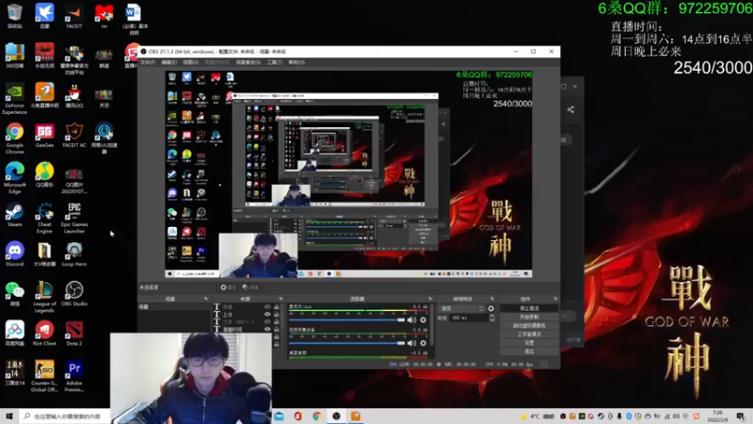Screen dimensions: 753x424
Task: Open the Scene Collection menu in OBS
Action: point(248,62)
